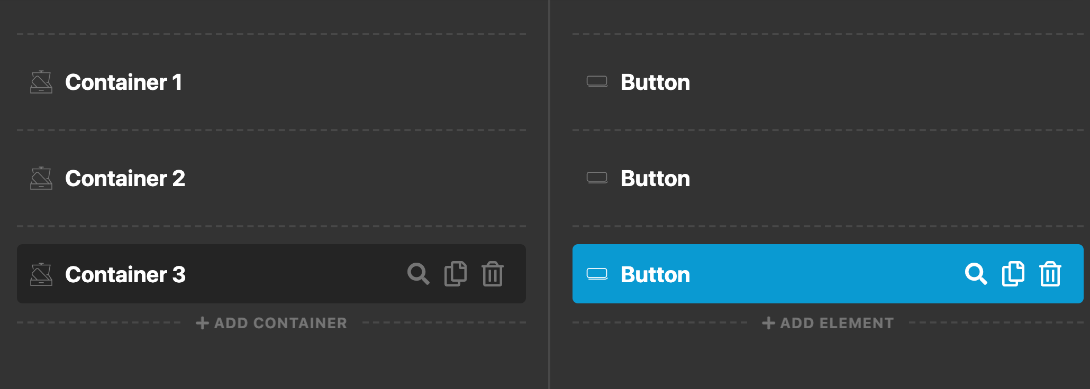Select Container 2 in the list
Viewport: 1090px width, 389px height.
(x=271, y=178)
